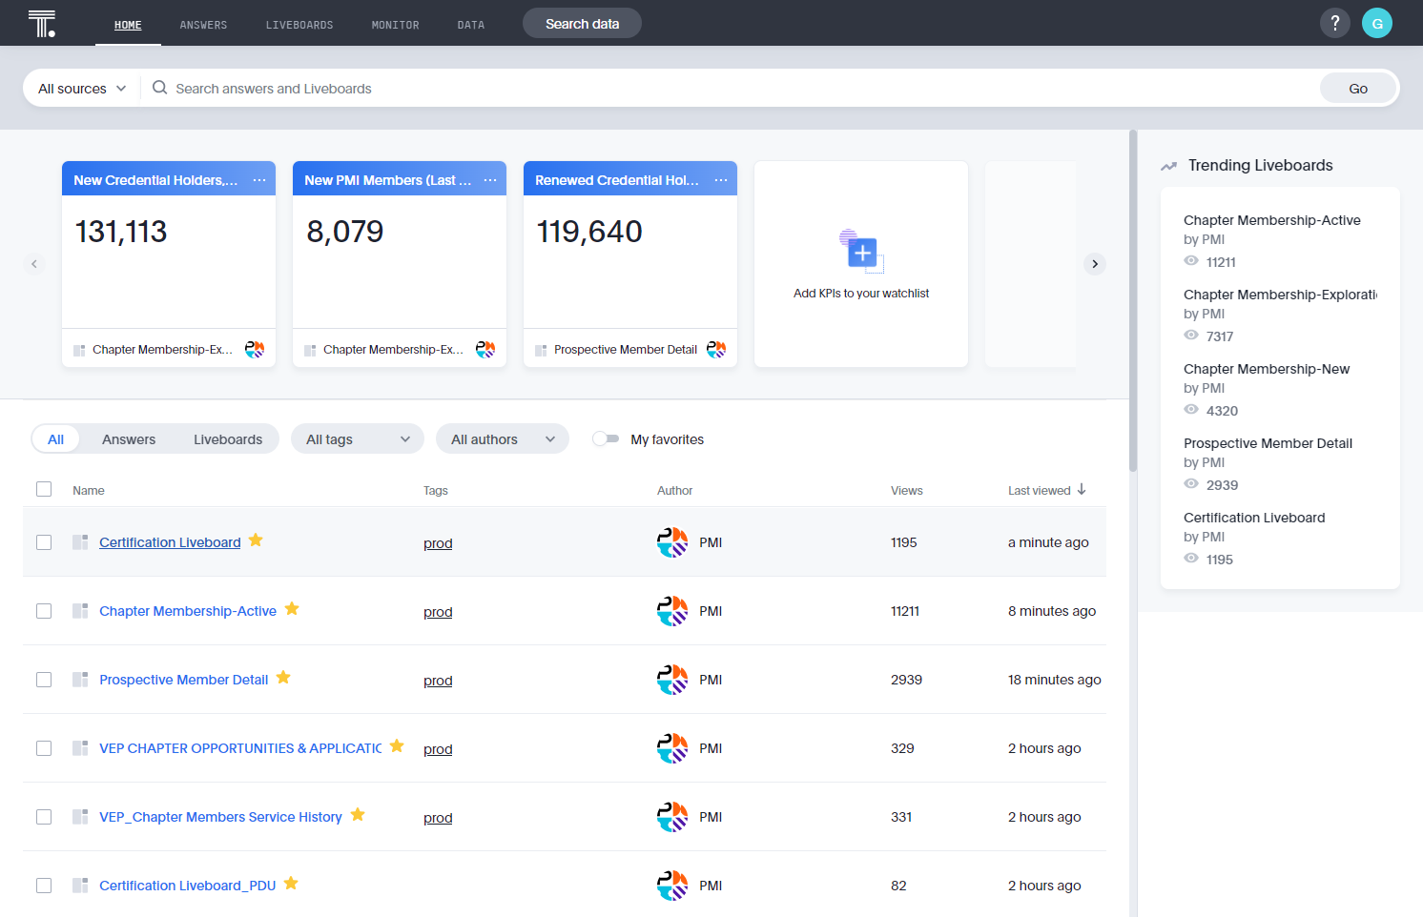The image size is (1423, 917).
Task: Open more options on New PMI Members card
Action: coord(490,180)
